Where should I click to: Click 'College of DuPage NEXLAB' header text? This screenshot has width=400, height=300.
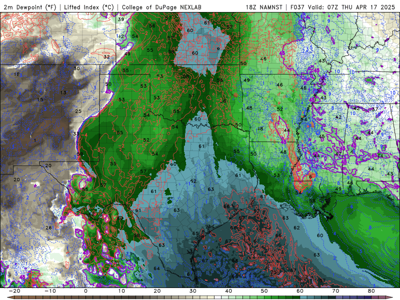click(161, 7)
